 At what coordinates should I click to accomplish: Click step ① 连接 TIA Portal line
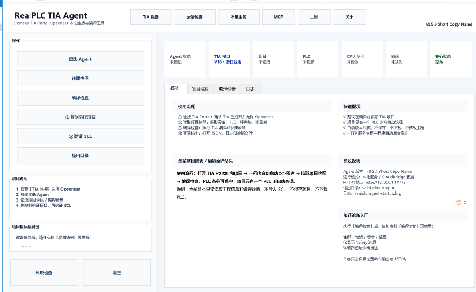click(x=226, y=117)
